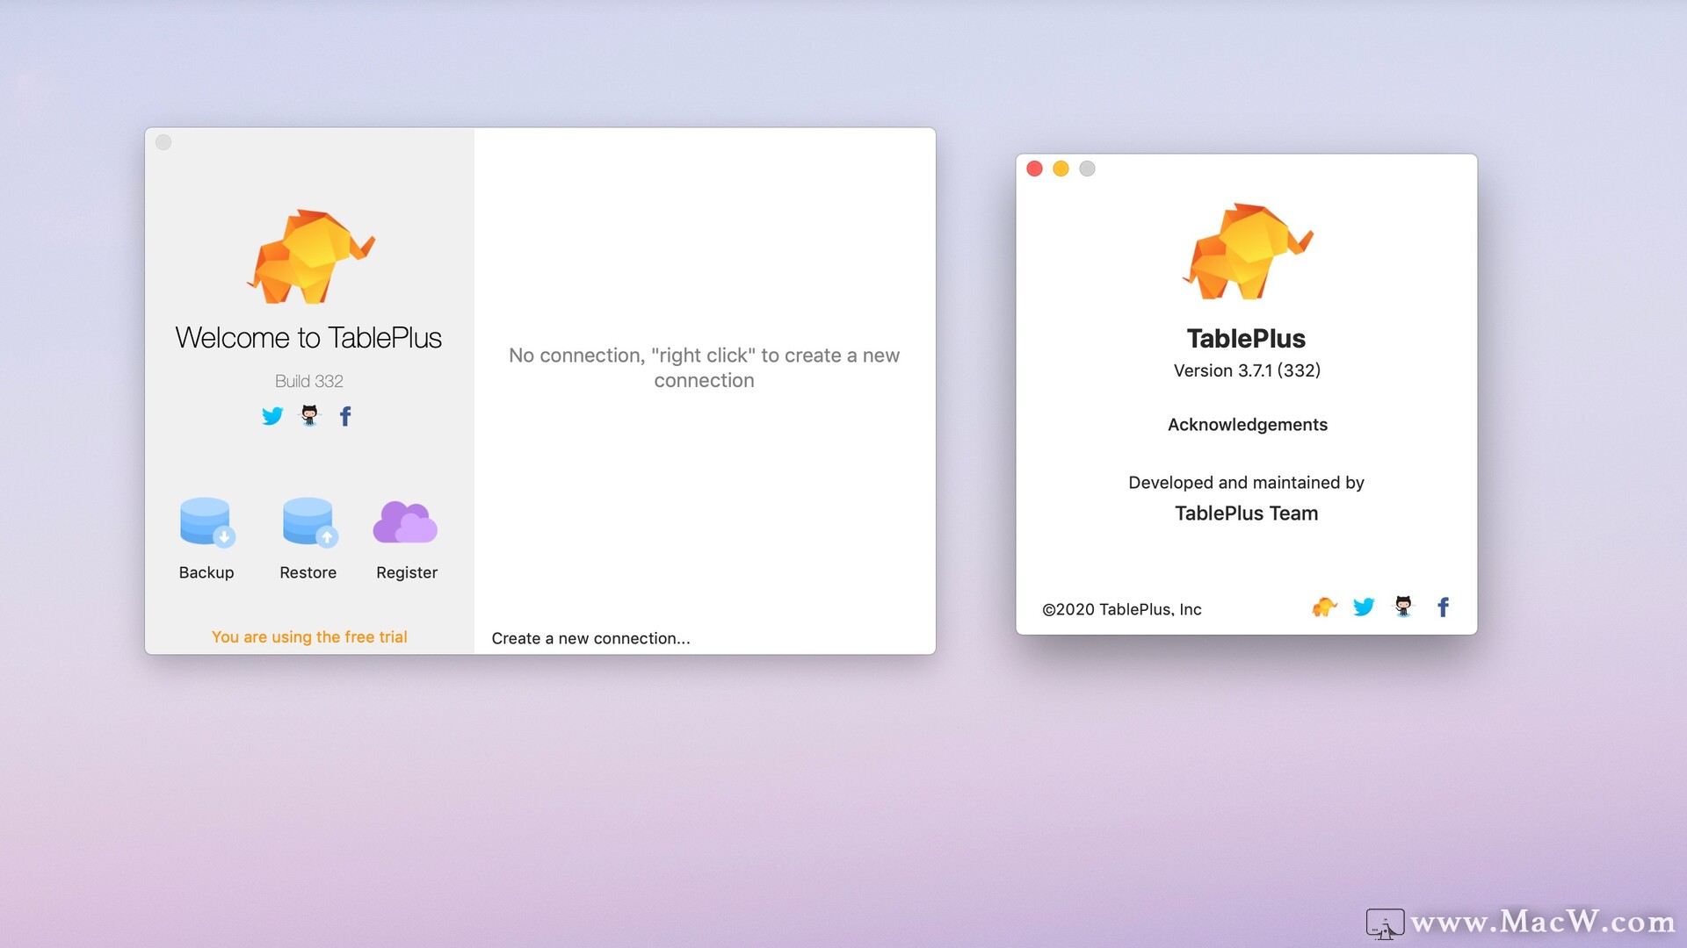Click the gray close button on Welcome window
Screen dimensions: 1687x948
click(163, 142)
